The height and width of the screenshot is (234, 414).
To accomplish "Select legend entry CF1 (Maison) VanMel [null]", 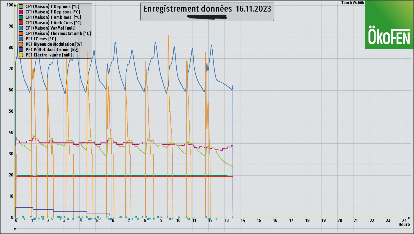I will pos(51,28).
